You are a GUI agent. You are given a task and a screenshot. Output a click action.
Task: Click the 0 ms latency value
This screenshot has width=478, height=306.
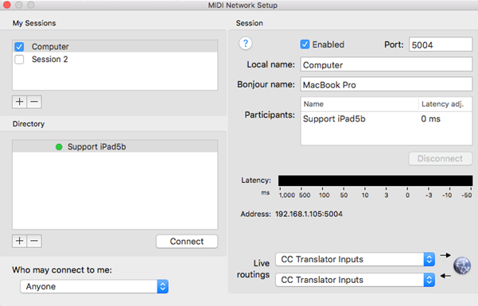coord(430,119)
